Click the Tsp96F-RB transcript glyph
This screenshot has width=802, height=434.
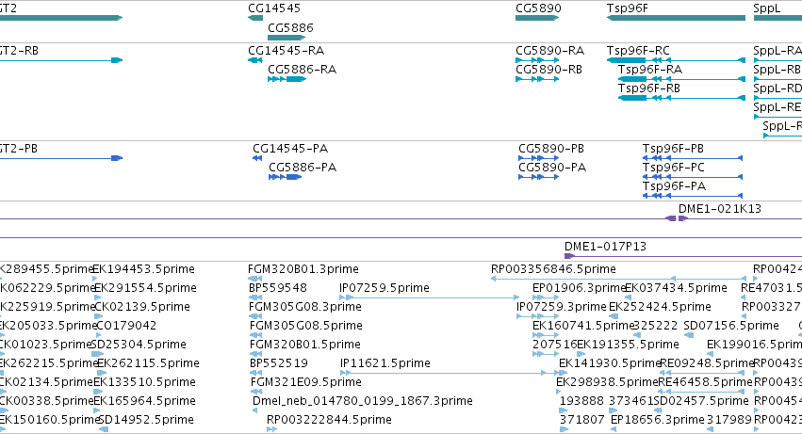click(x=681, y=98)
